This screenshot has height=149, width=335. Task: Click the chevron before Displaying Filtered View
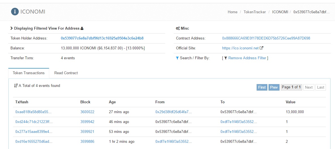pyautogui.click(x=12, y=28)
